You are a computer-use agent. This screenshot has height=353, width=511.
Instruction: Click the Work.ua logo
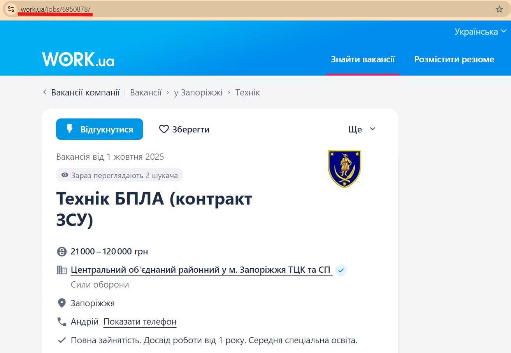point(78,59)
